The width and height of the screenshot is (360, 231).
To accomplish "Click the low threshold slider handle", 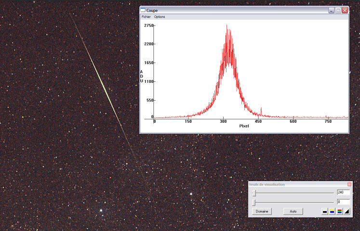I will (254, 202).
